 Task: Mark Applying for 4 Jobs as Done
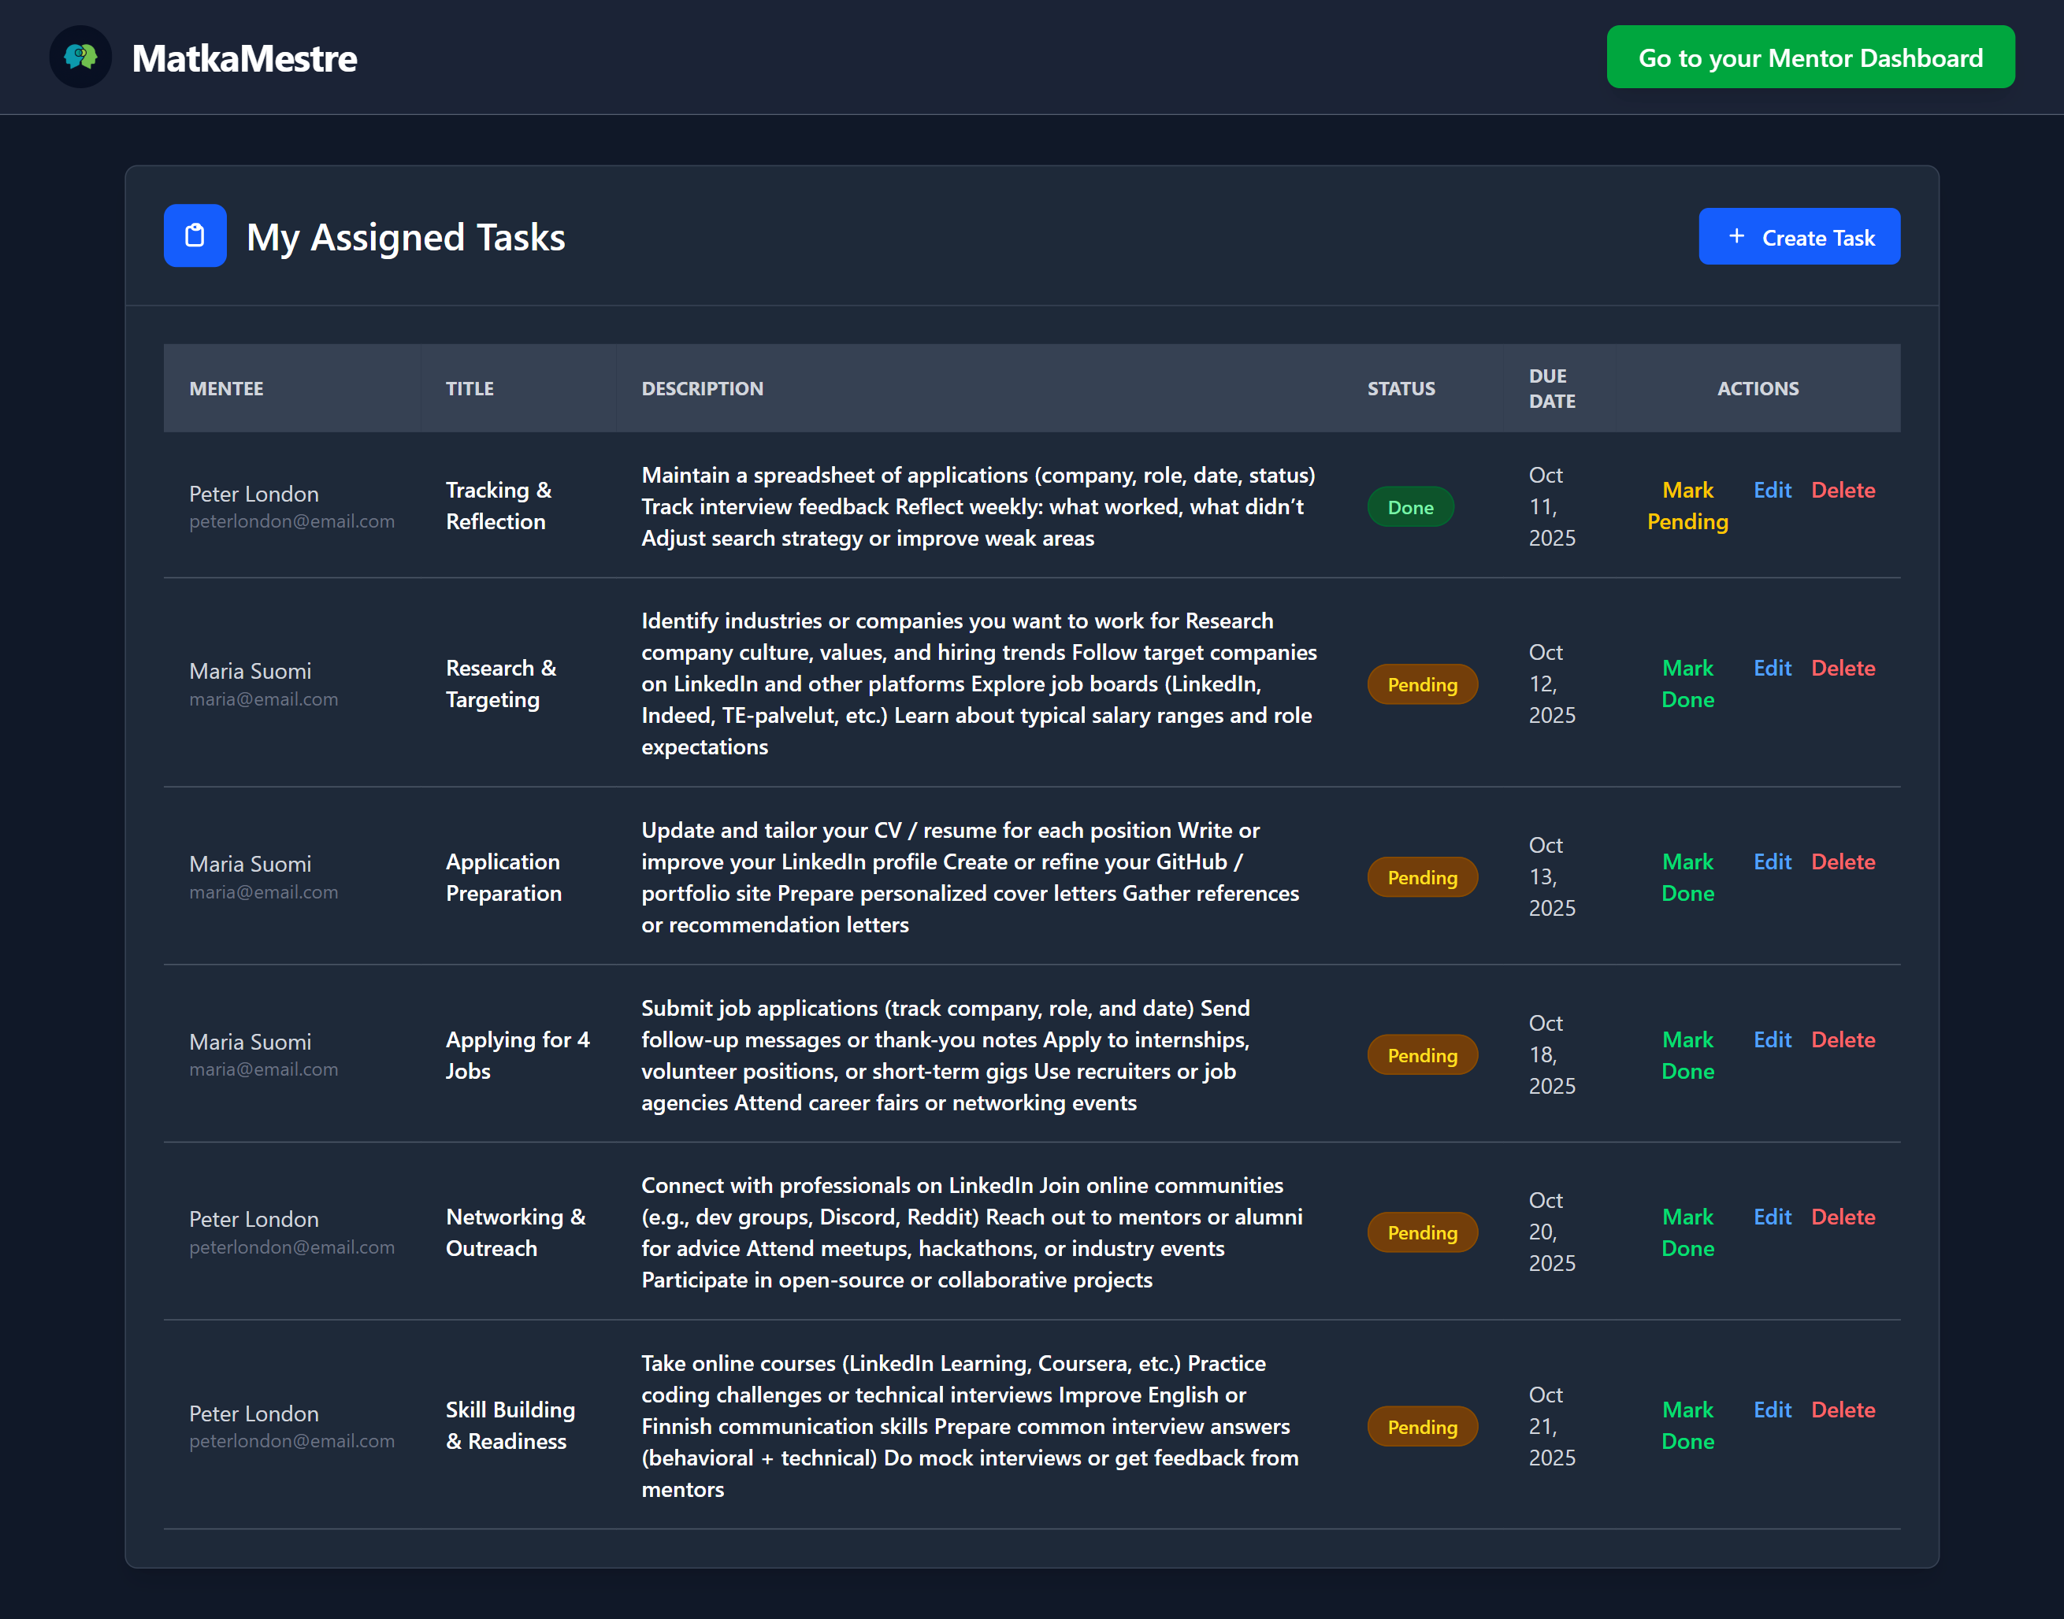[x=1687, y=1055]
